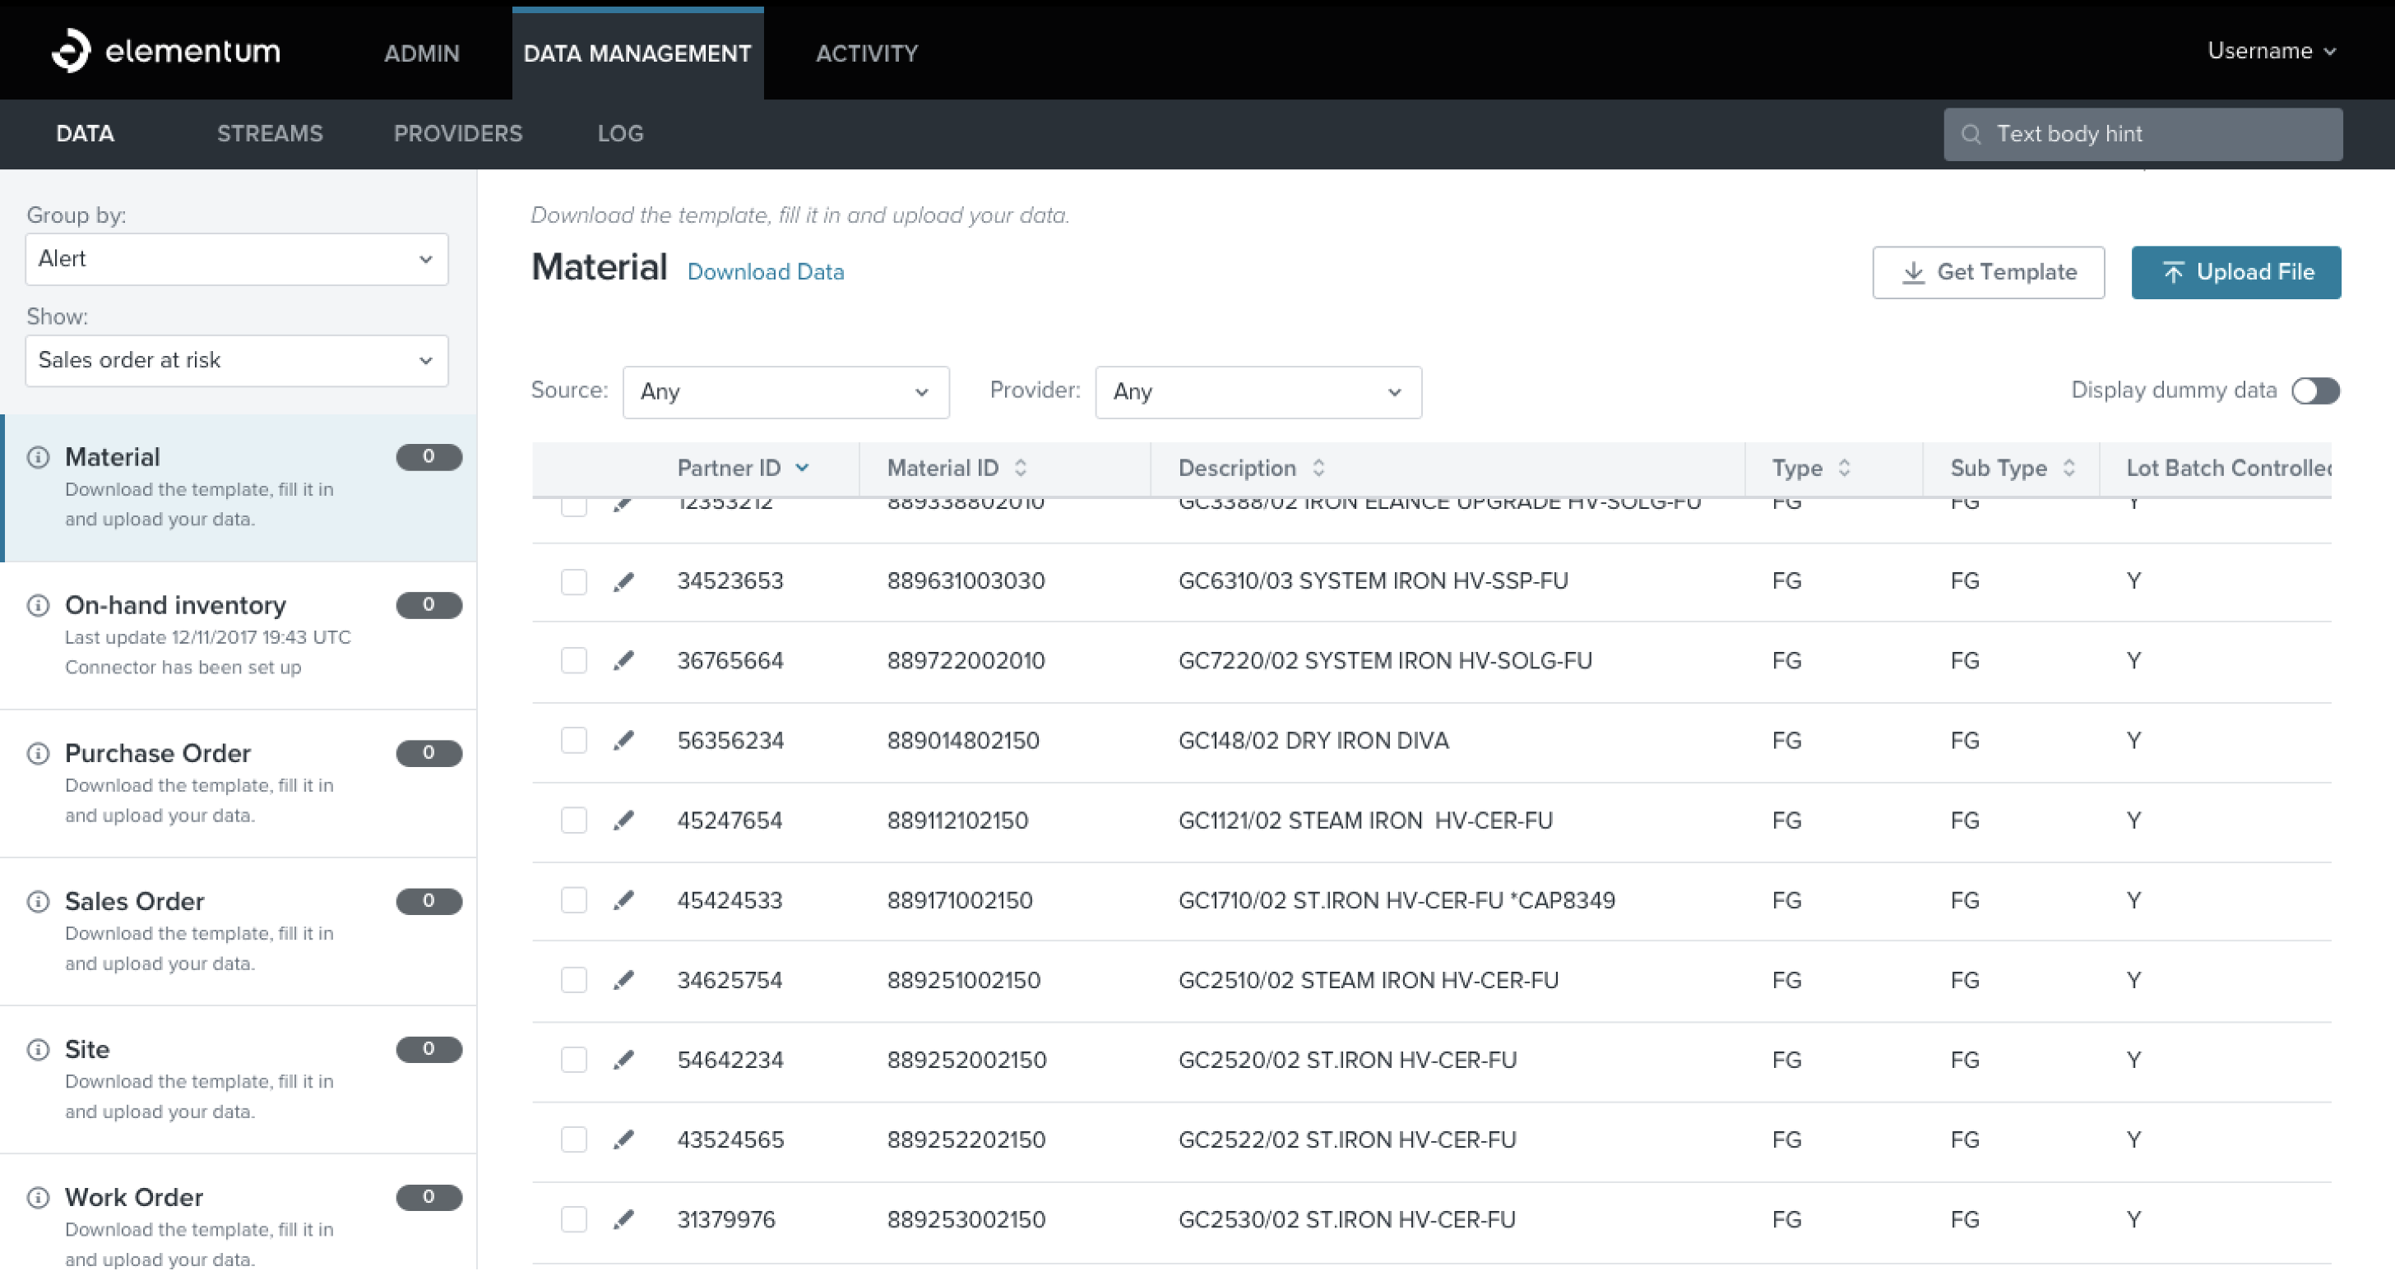Click the info icon beside Purchase Order

click(38, 754)
